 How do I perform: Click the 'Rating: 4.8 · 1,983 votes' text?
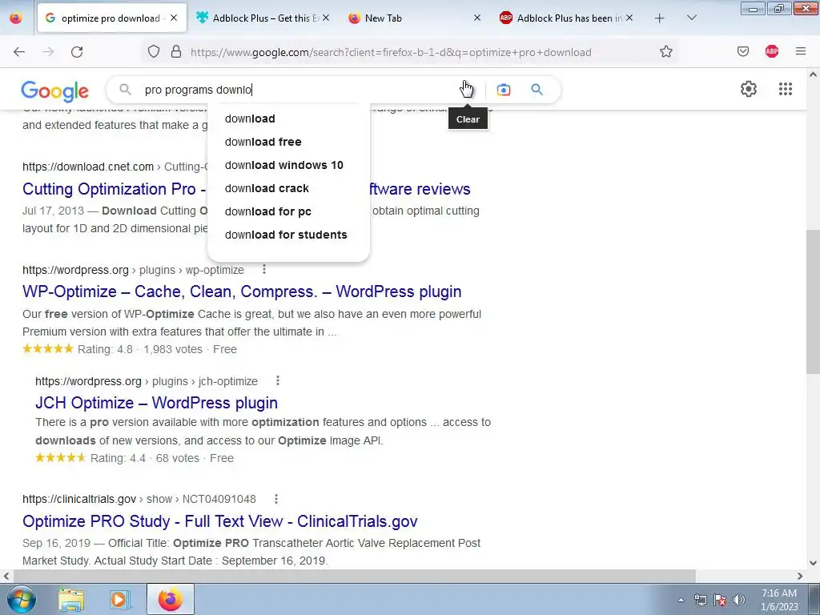(x=139, y=349)
